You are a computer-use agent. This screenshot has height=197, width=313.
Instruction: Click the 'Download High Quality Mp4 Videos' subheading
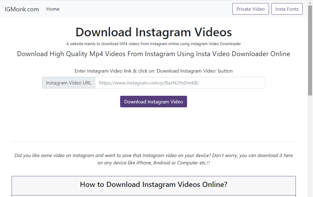153,54
